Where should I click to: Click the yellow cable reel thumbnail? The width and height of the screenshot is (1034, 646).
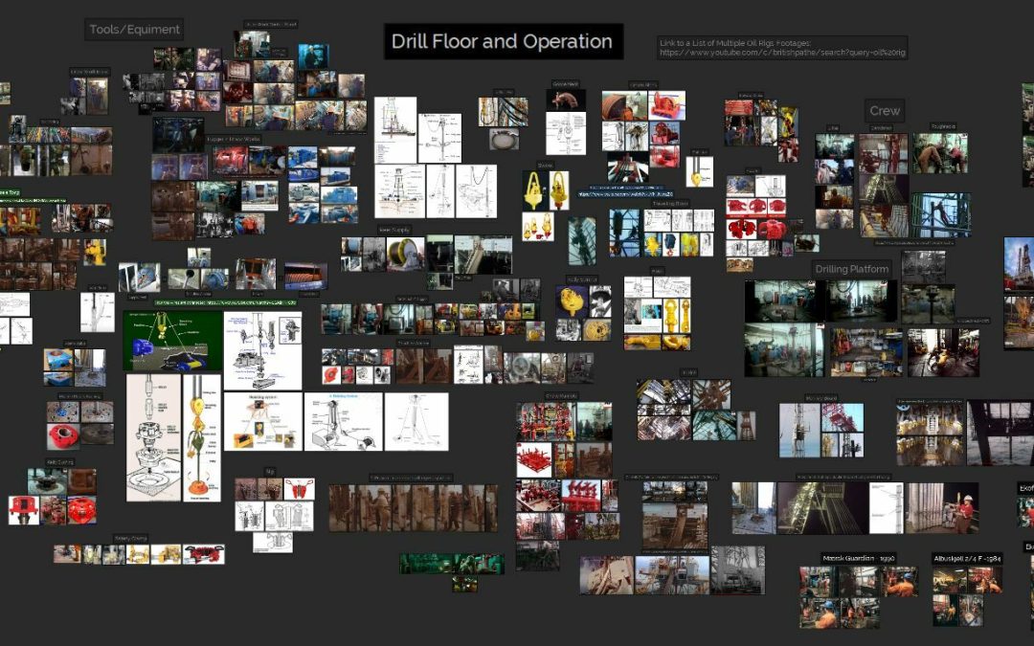(406, 254)
